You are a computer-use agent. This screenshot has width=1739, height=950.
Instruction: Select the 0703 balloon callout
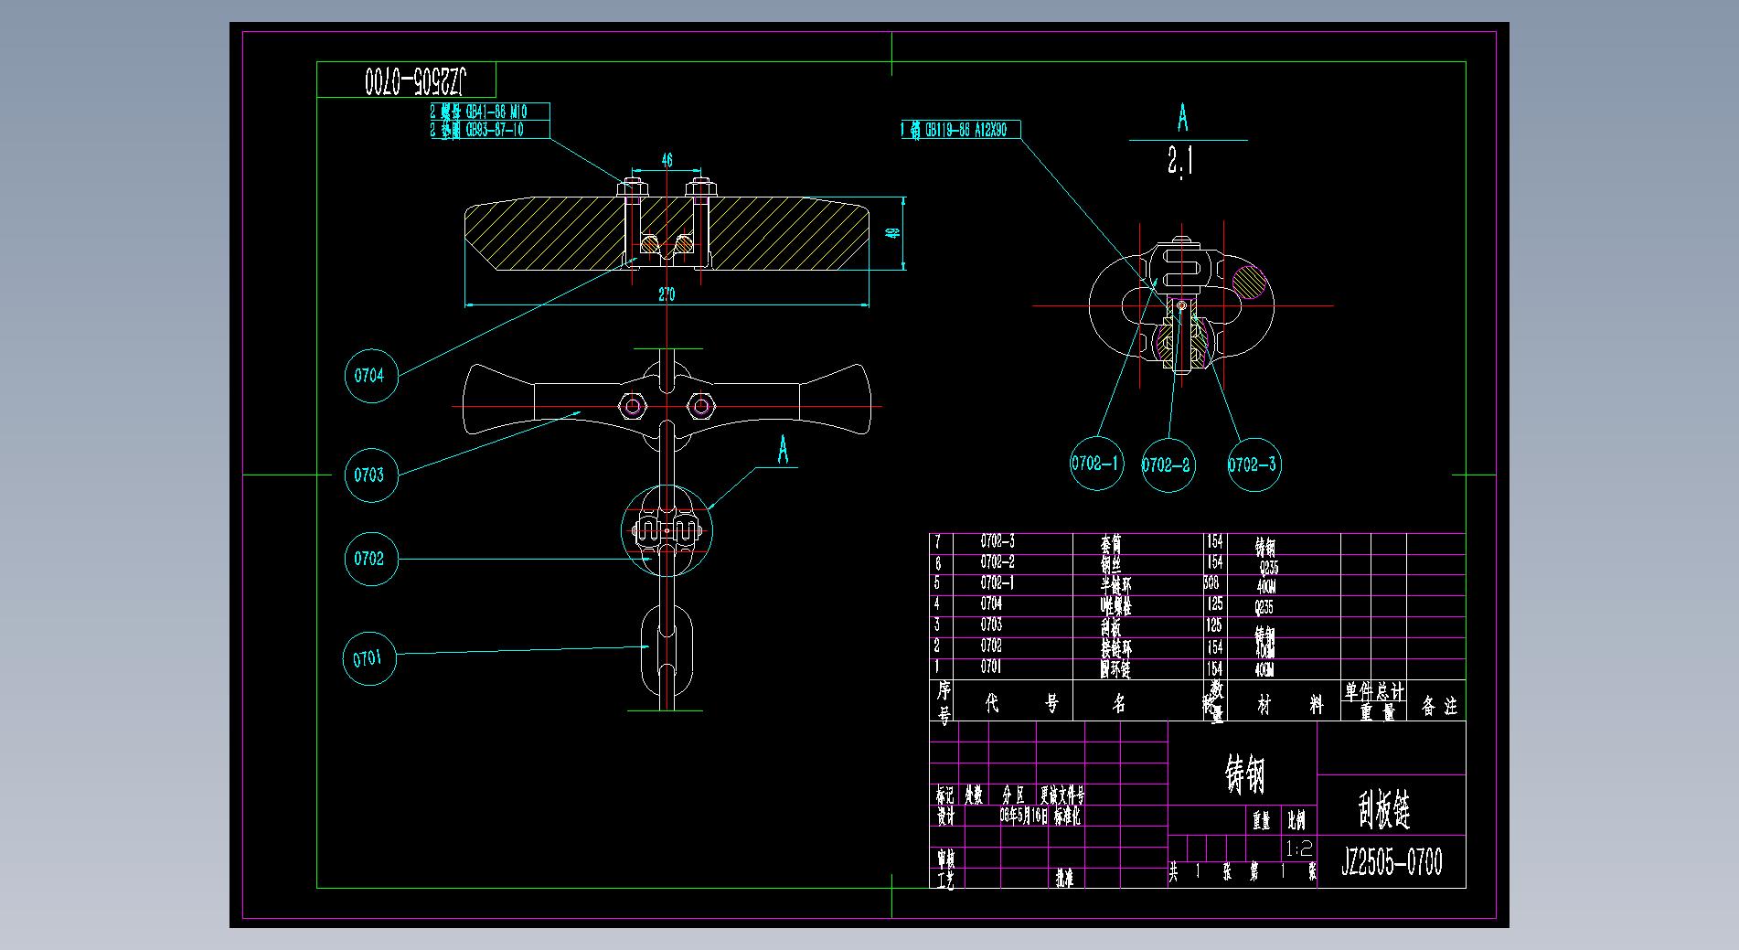[x=370, y=475]
